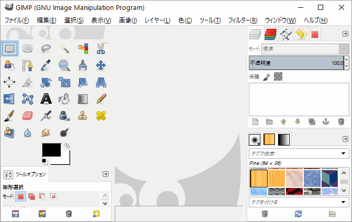Open the layers dock configuration menu
This screenshot has height=222, width=352.
coord(345,34)
